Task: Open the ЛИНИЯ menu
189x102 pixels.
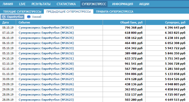Action: 8,4
